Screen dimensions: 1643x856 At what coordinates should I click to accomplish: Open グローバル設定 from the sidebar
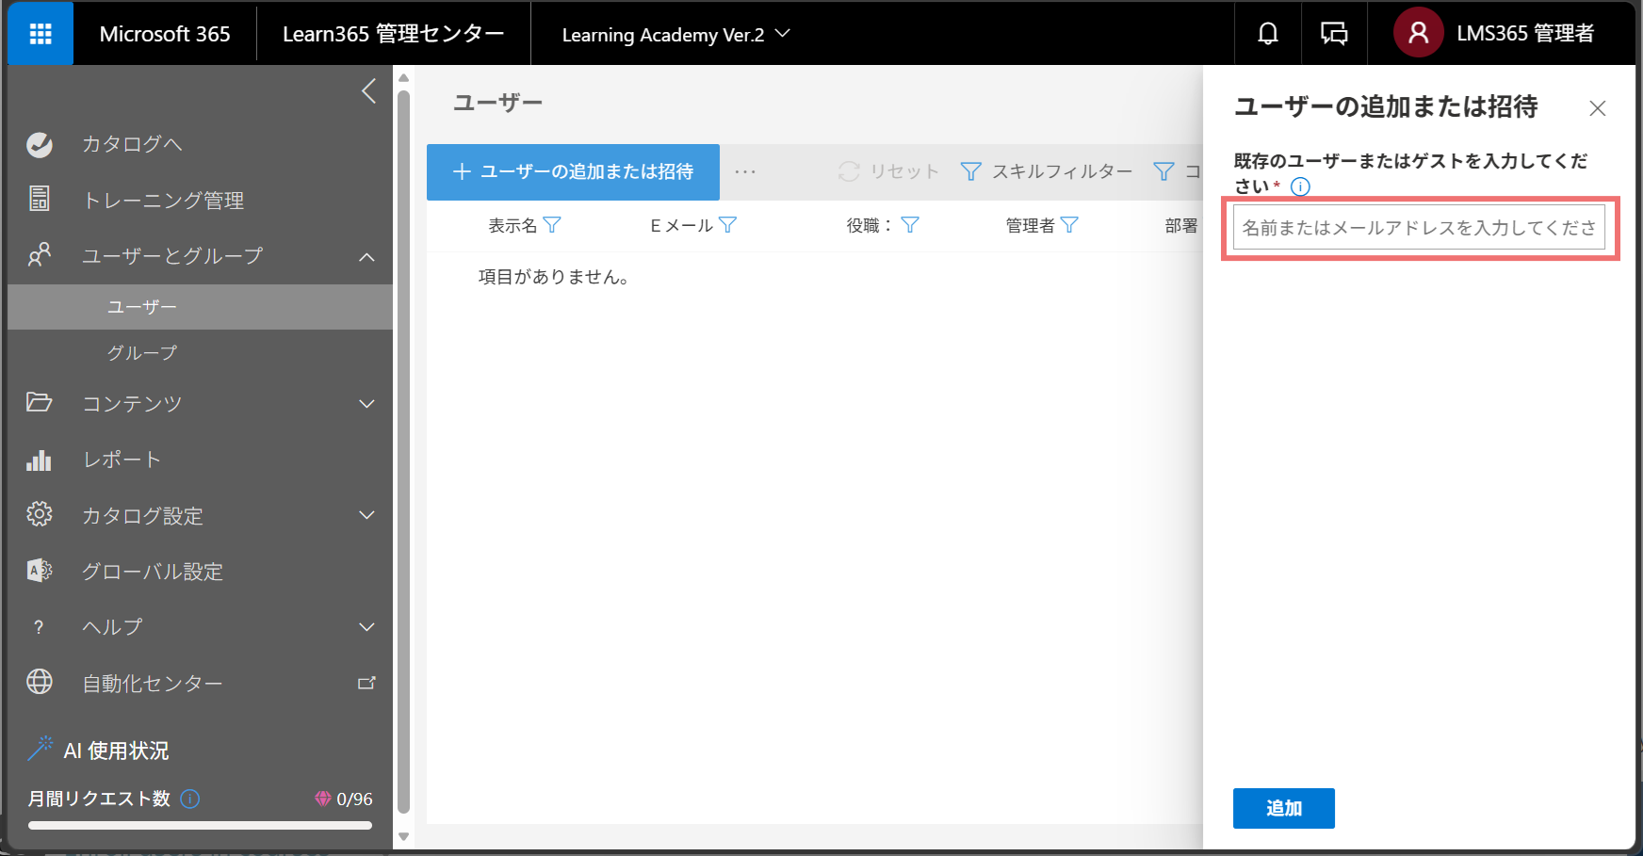[x=153, y=572]
